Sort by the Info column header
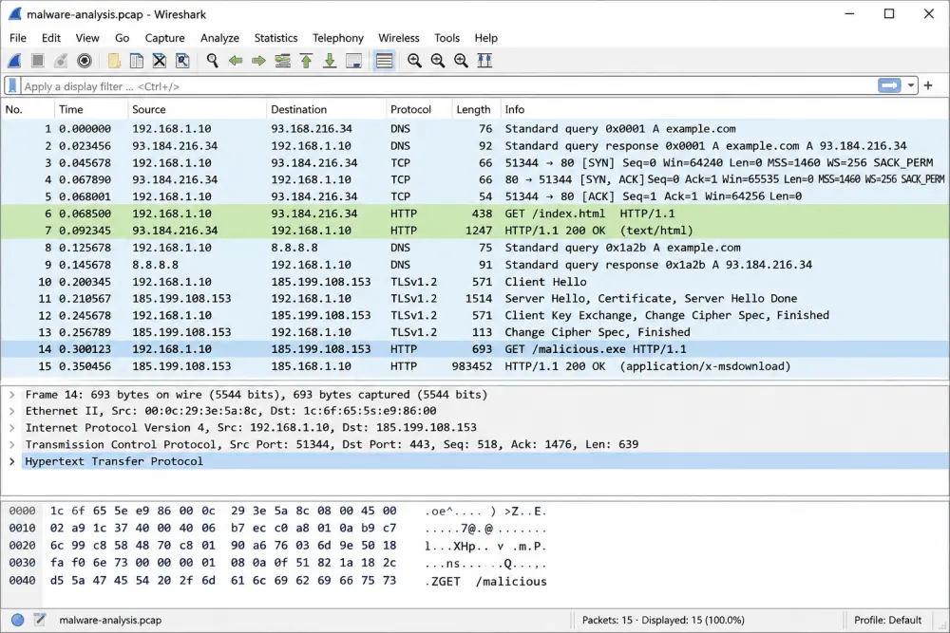950x633 pixels. click(725, 109)
